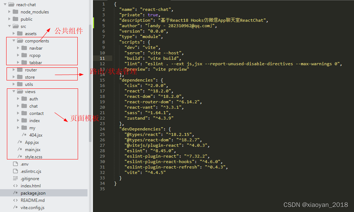Click the node_modules folder icon
Image resolution: width=354 pixels, height=212 pixels.
tap(16, 12)
